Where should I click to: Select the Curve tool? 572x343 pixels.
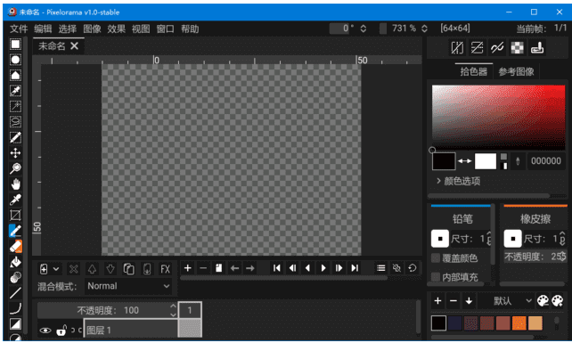[x=15, y=308]
